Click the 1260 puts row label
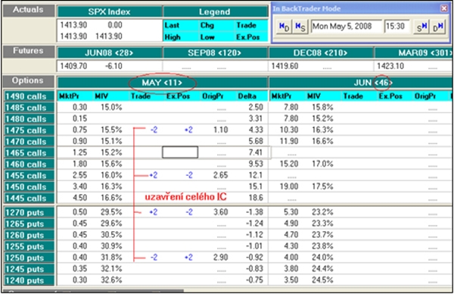The height and width of the screenshot is (294, 454). click(30, 235)
